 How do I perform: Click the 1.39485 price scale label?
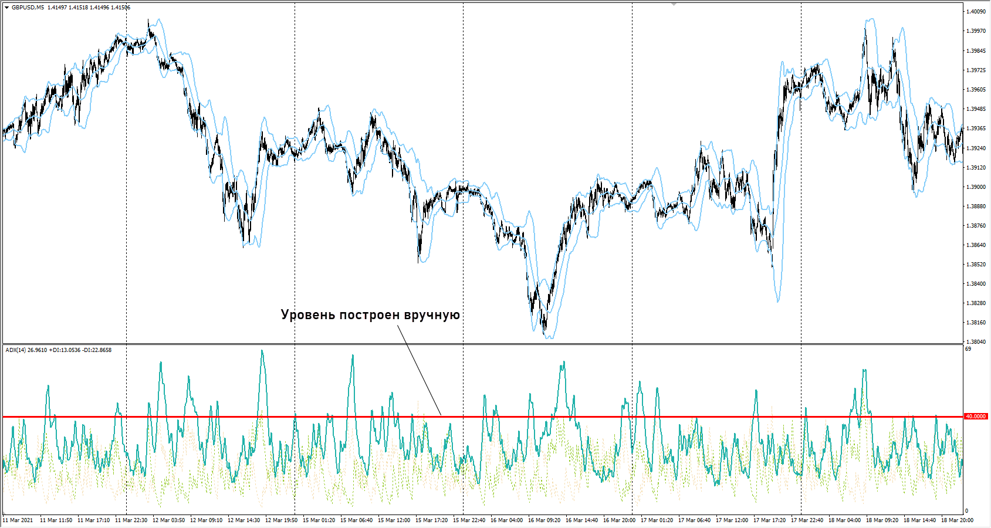click(976, 109)
